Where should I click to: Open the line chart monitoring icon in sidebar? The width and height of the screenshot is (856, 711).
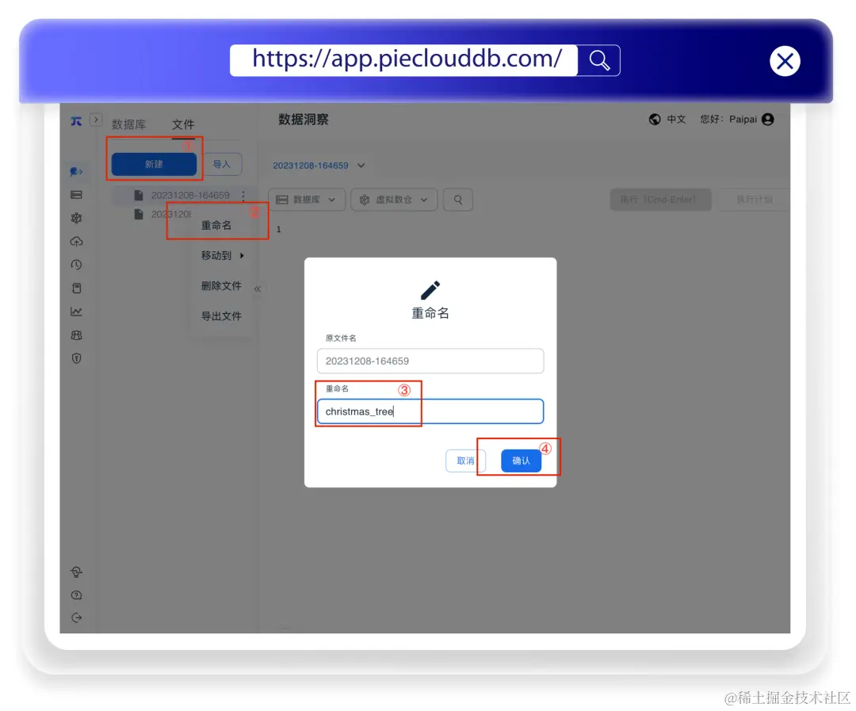pos(76,312)
